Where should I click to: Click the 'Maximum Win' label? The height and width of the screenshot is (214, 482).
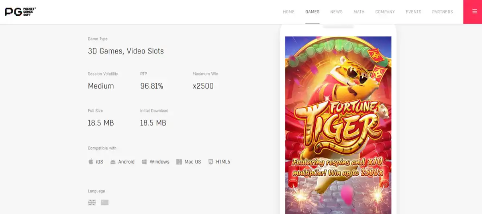tap(205, 74)
